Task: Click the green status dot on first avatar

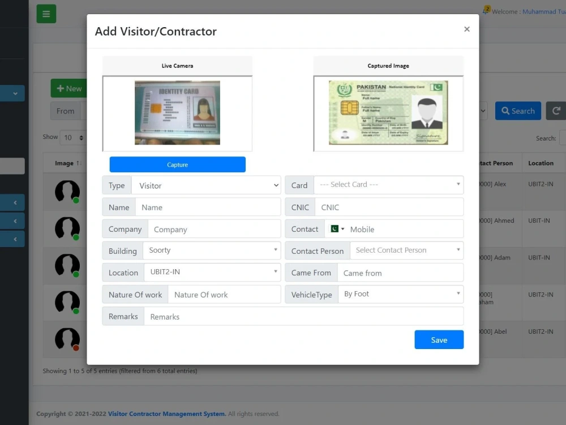Action: coord(75,201)
